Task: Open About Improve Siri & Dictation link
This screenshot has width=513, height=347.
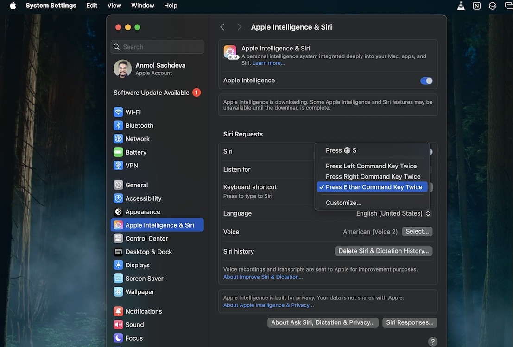Action: [263, 277]
